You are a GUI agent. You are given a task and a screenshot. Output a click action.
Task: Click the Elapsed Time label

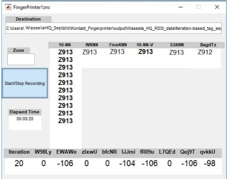pos(25,112)
